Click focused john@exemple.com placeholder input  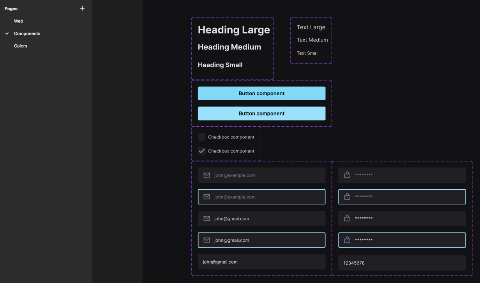coord(261,197)
